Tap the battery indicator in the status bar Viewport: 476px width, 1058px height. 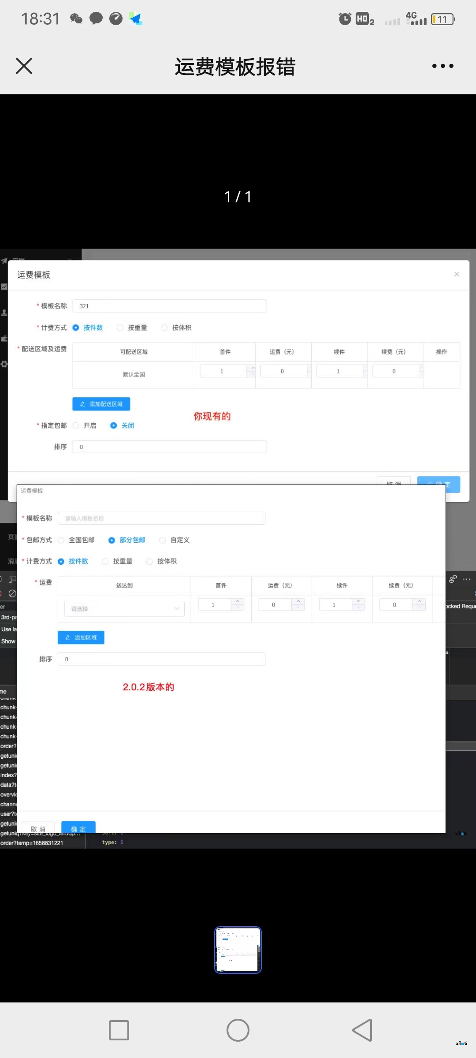[x=443, y=19]
